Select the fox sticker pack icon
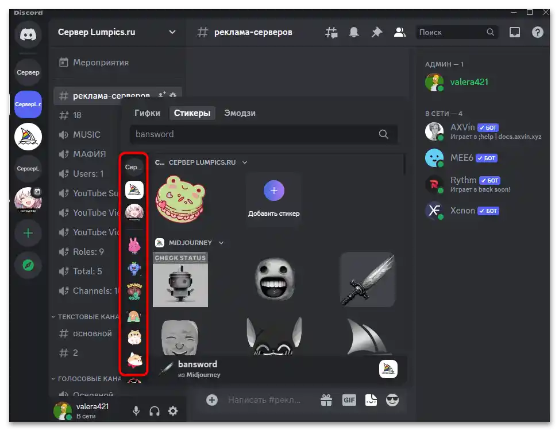 click(x=134, y=360)
